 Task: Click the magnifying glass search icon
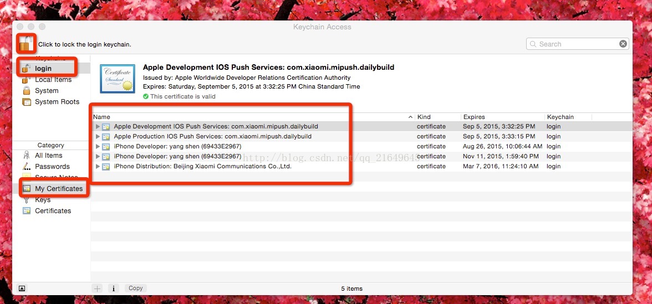tap(533, 44)
